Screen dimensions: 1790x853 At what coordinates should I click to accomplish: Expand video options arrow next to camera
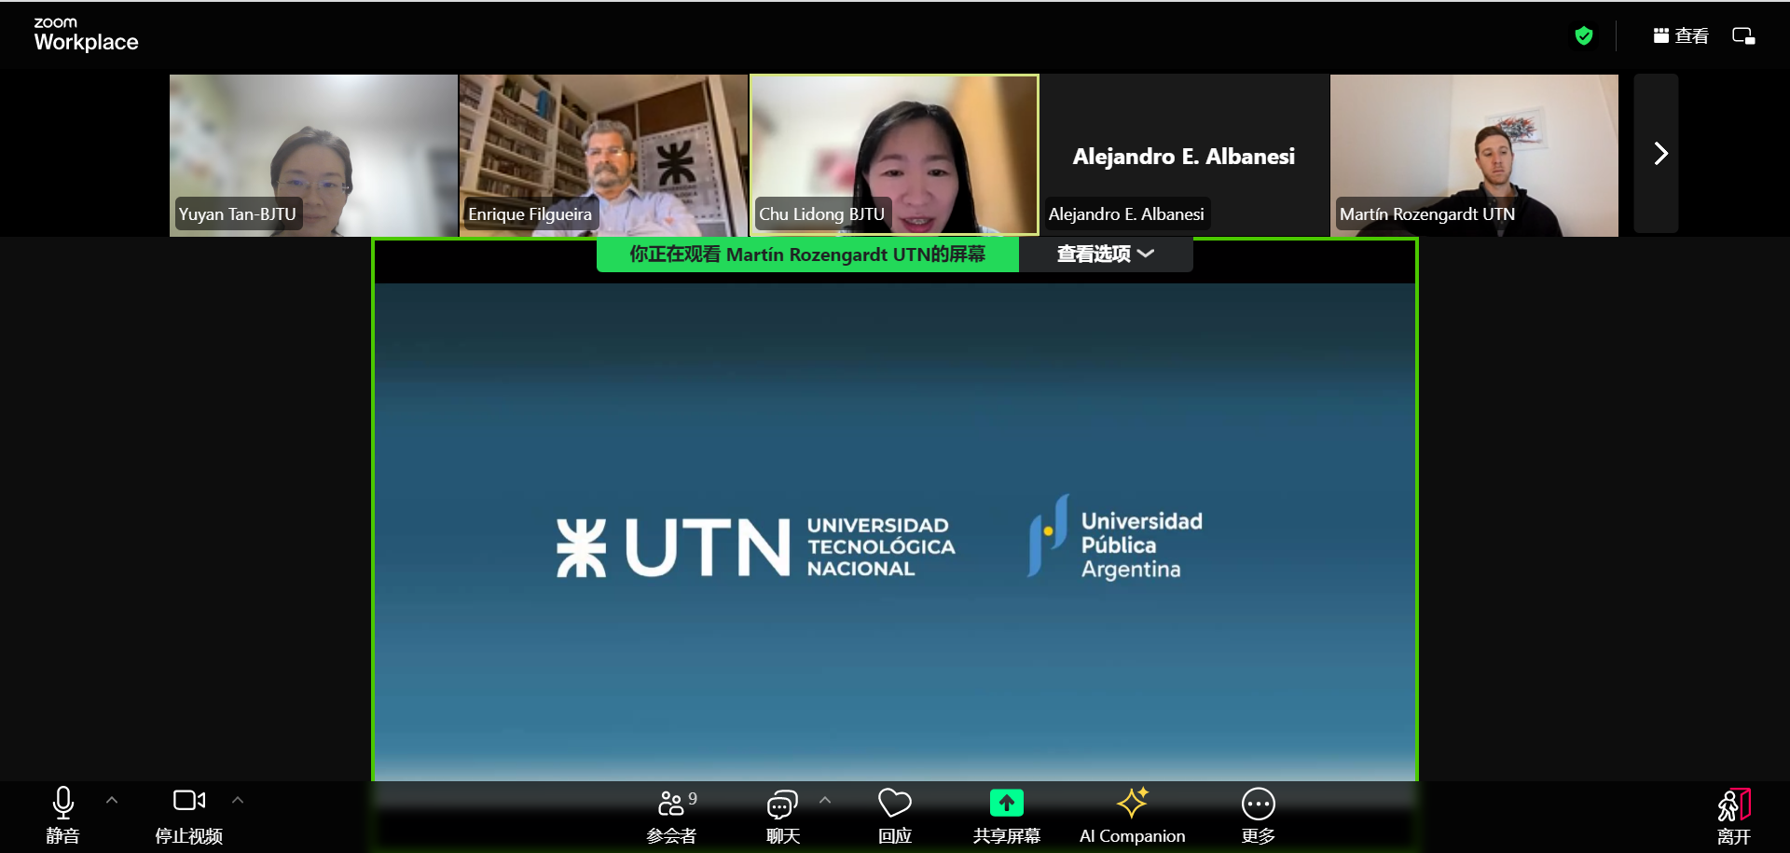point(238,800)
